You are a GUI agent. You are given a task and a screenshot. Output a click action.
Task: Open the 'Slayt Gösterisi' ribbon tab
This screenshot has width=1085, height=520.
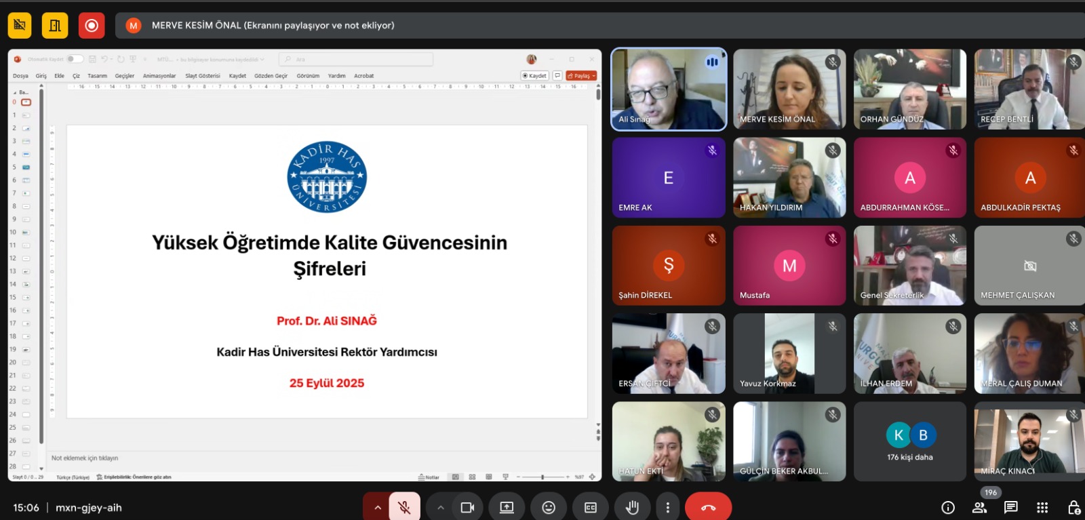pos(202,76)
